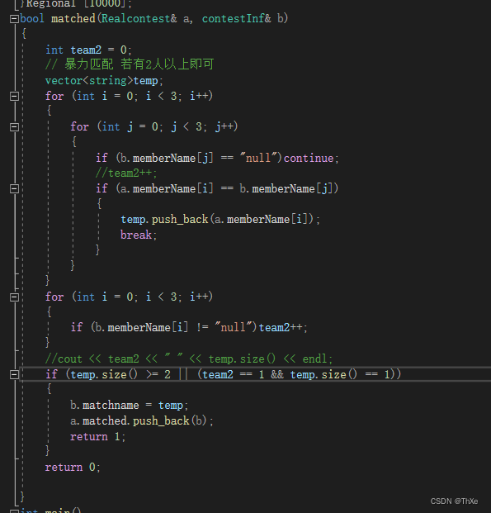Click the b.matchname = temp; line
This screenshot has width=491, height=513.
[129, 406]
